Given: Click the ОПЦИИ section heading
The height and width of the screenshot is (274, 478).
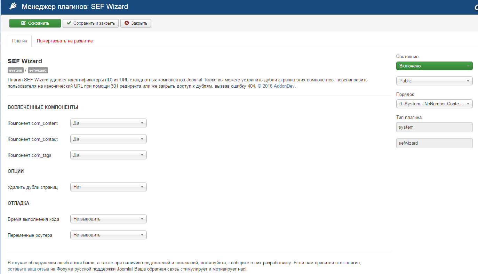Looking at the screenshot, I should point(16,171).
